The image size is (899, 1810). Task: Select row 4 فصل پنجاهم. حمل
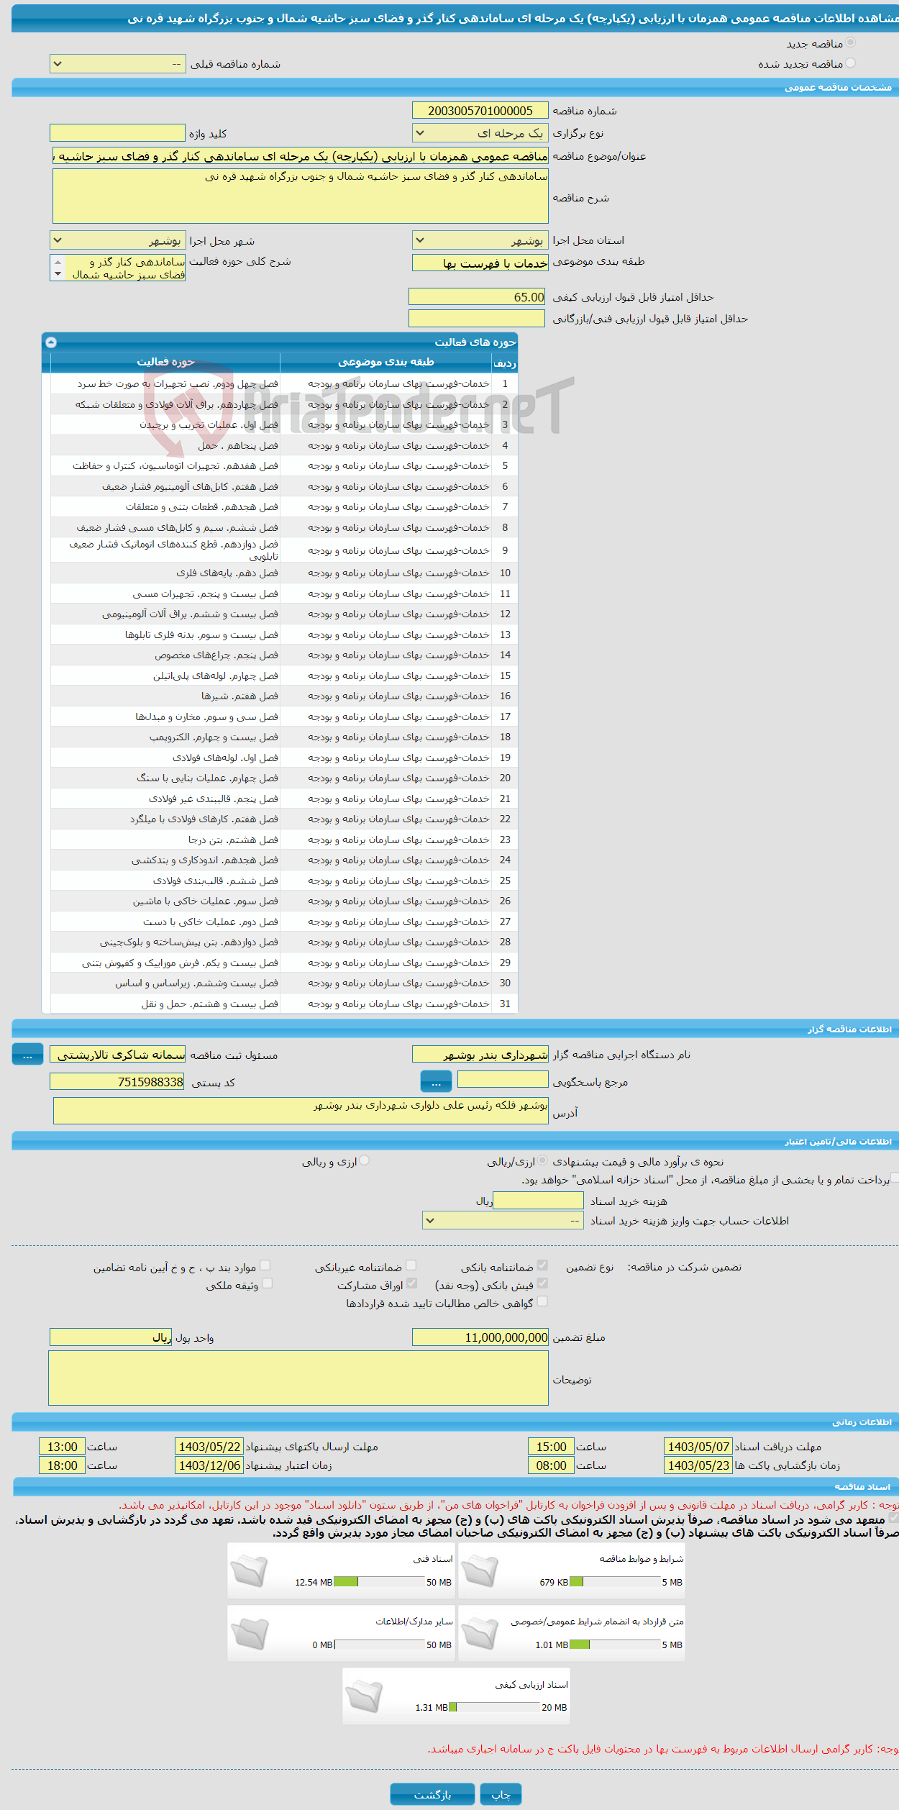tap(284, 445)
